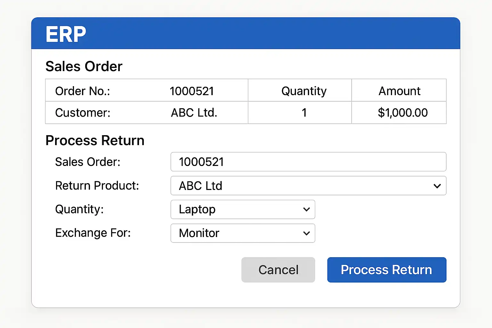The width and height of the screenshot is (492, 328).
Task: Click the Return Product dropdown chevron arrow
Action: [437, 186]
